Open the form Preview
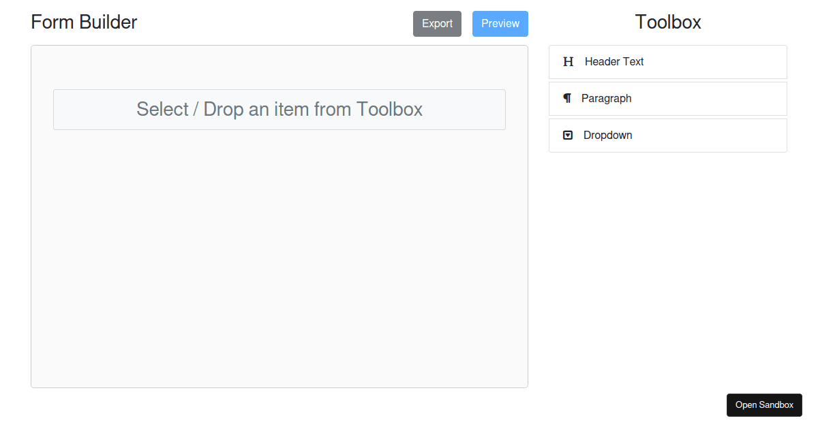This screenshot has width=818, height=429. (x=500, y=23)
